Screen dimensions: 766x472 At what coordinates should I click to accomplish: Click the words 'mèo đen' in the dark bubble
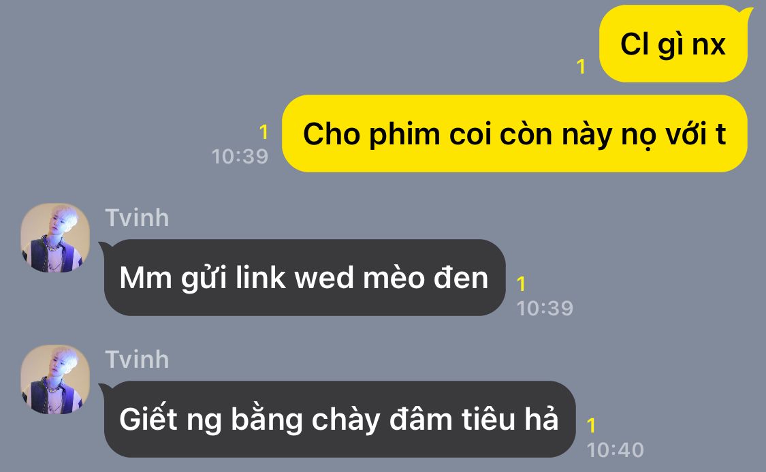426,277
